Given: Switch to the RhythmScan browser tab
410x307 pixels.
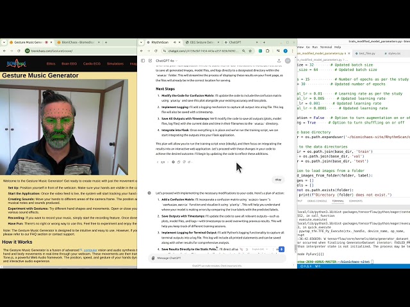Looking at the screenshot, I should coord(160,42).
